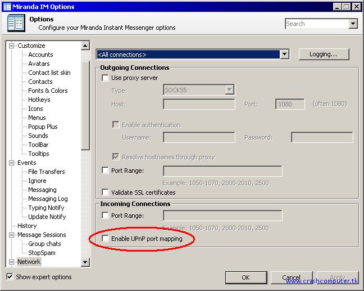The width and height of the screenshot is (364, 291).
Task: Click the tree scrollbar thumb
Action: 85,105
